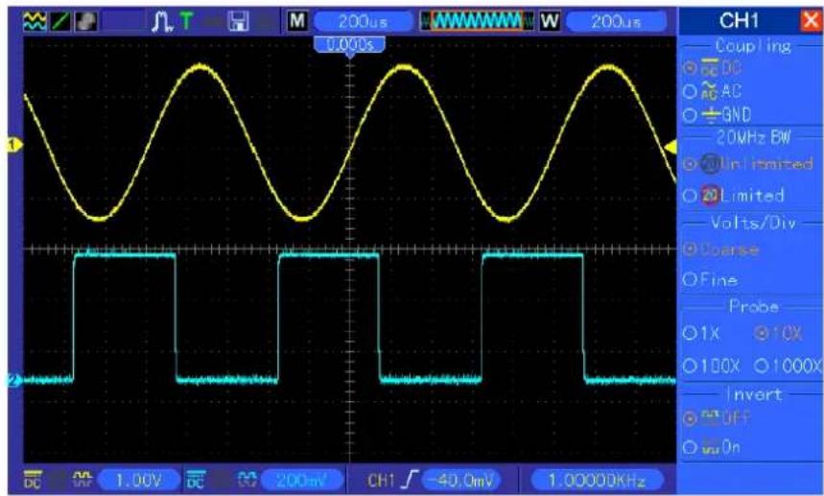Screen dimensions: 824x496
Task: Click the 0.000s trigger position marker
Action: (349, 46)
